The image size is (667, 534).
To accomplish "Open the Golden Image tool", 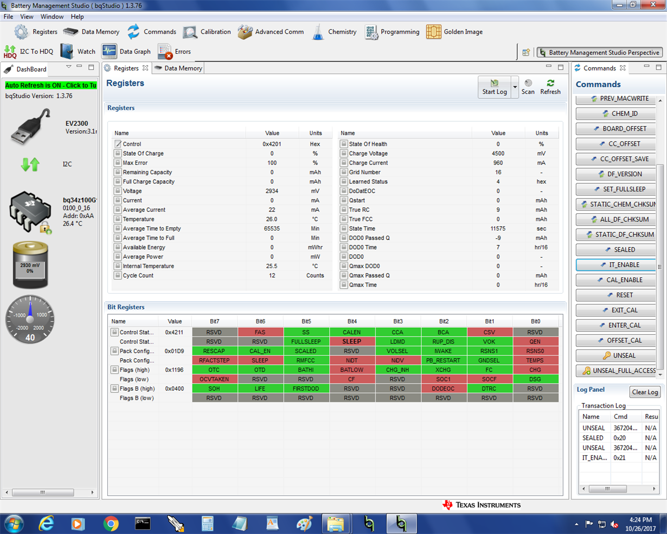I will tap(454, 32).
